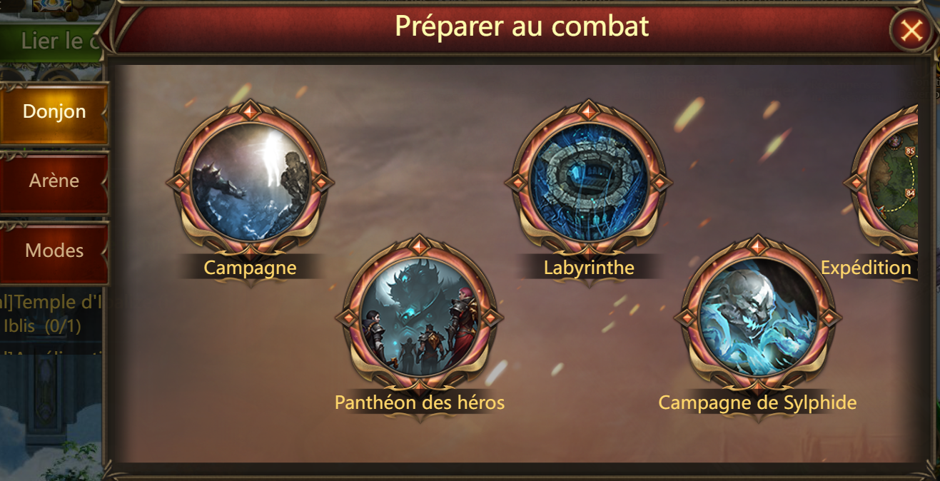Open the Campagne dungeon portal icon
This screenshot has height=481, width=940.
[250, 181]
